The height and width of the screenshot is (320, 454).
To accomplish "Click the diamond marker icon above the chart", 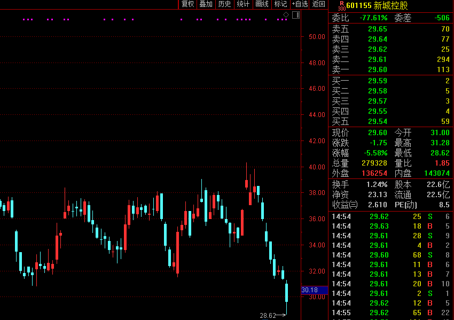I will [286, 14].
